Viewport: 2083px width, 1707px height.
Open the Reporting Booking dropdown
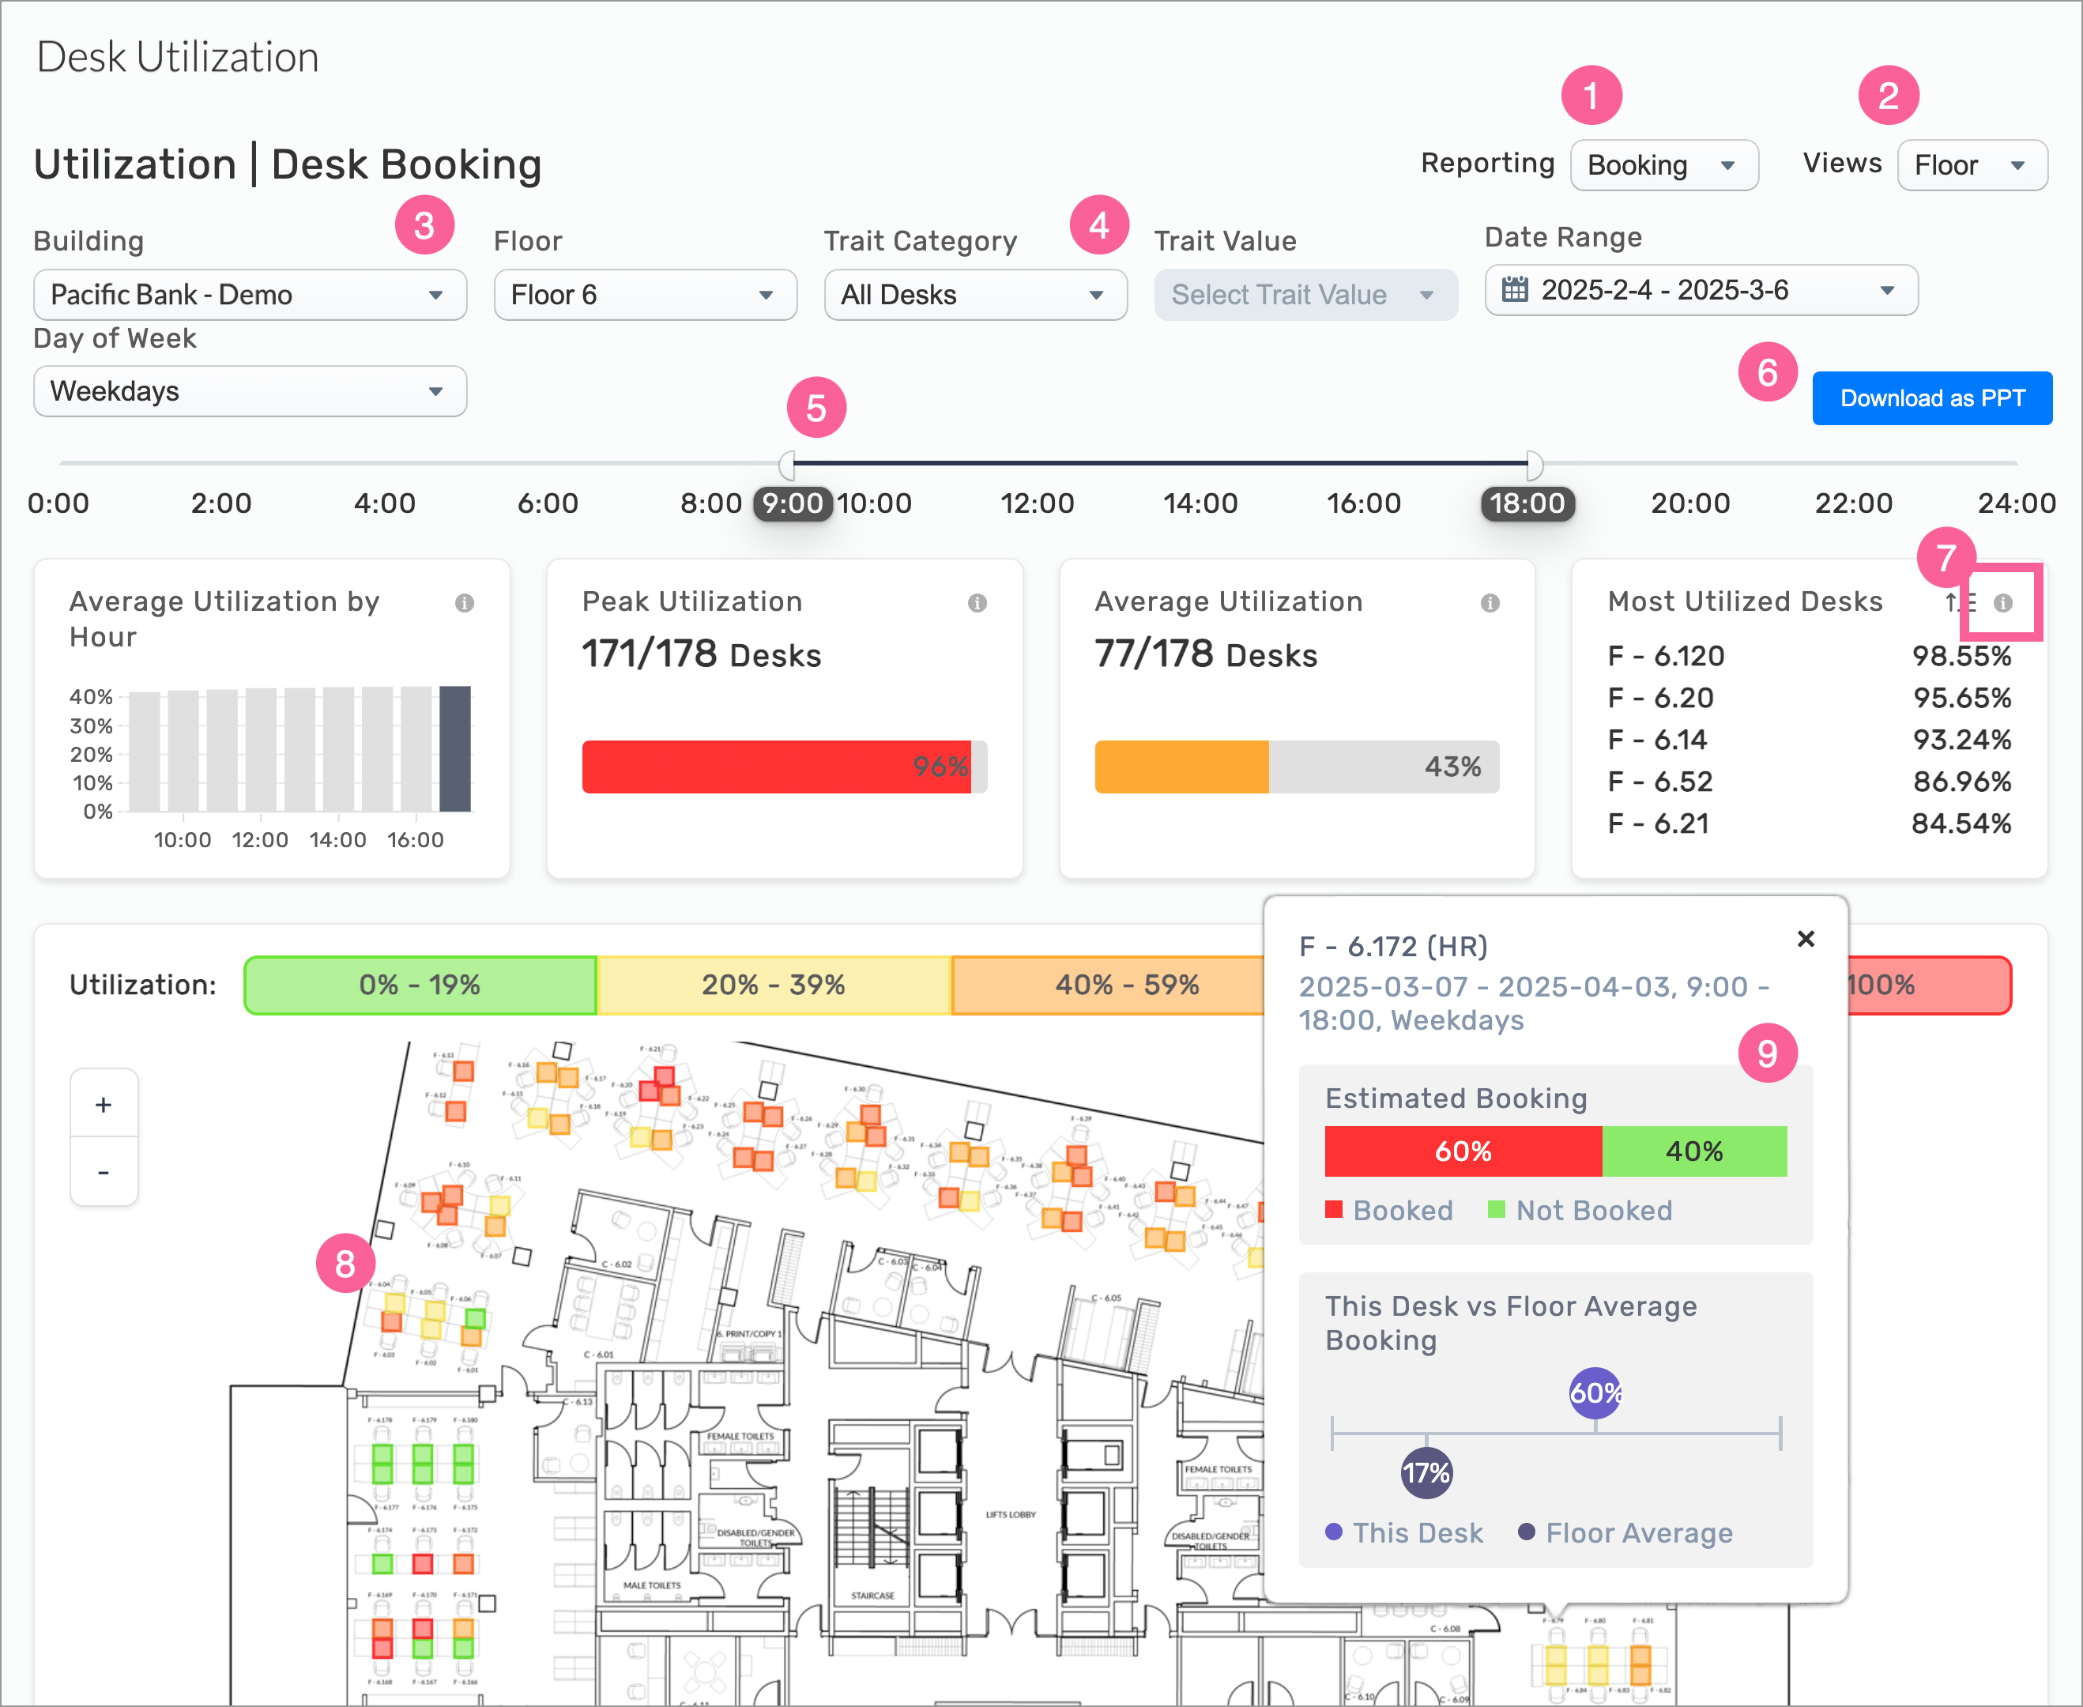coord(1663,165)
